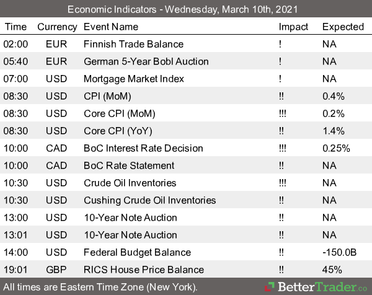Image resolution: width=372 pixels, height=295 pixels.
Task: Click the Currency column header
Action: click(x=57, y=27)
